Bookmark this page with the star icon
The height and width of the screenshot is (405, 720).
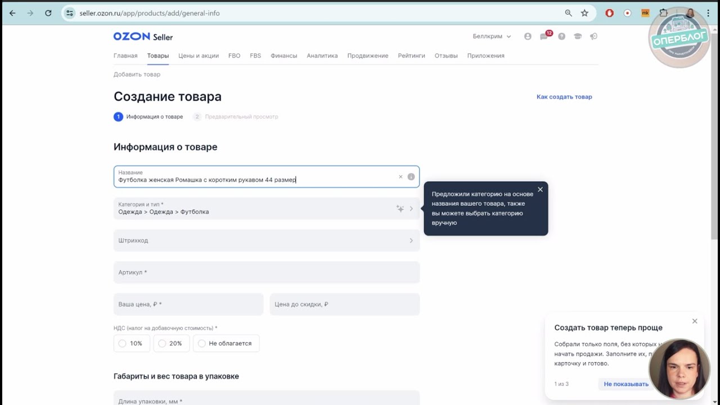point(584,13)
